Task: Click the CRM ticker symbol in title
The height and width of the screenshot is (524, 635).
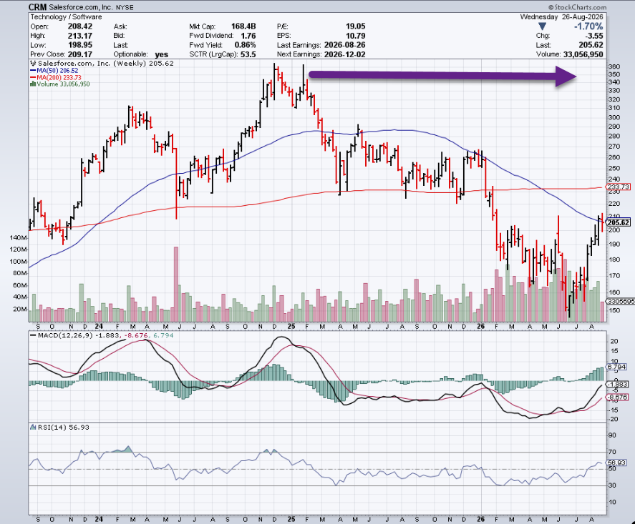Action: (x=37, y=7)
